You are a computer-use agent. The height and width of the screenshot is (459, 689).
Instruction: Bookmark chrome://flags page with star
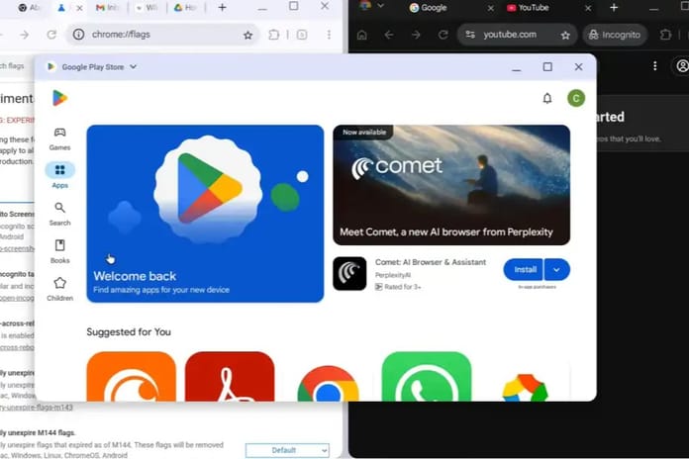[247, 35]
